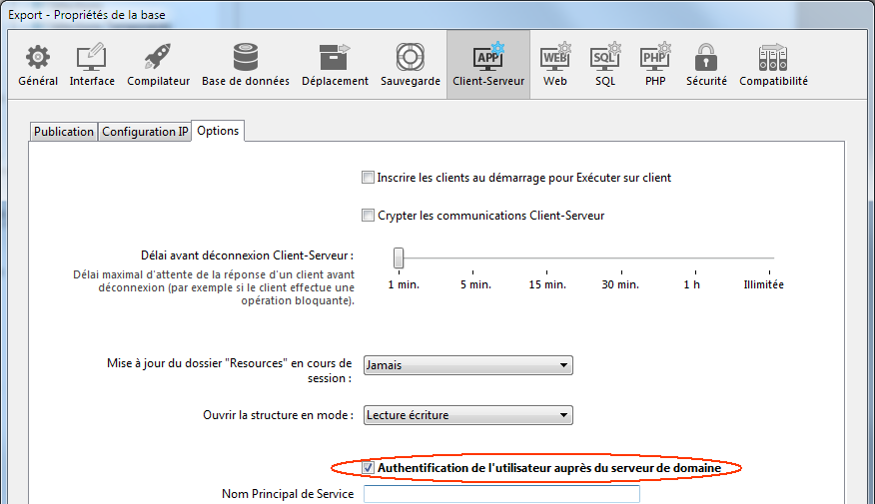The height and width of the screenshot is (504, 875).
Task: Open the PHP settings page
Action: click(x=654, y=65)
